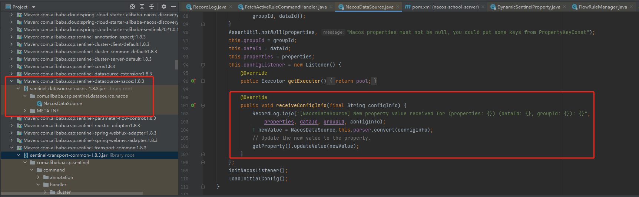Screen dimensions: 639x197
Task: Expand Maven sentinel-annotation-aspectj:1.8.3 node
Action: (x=11, y=37)
